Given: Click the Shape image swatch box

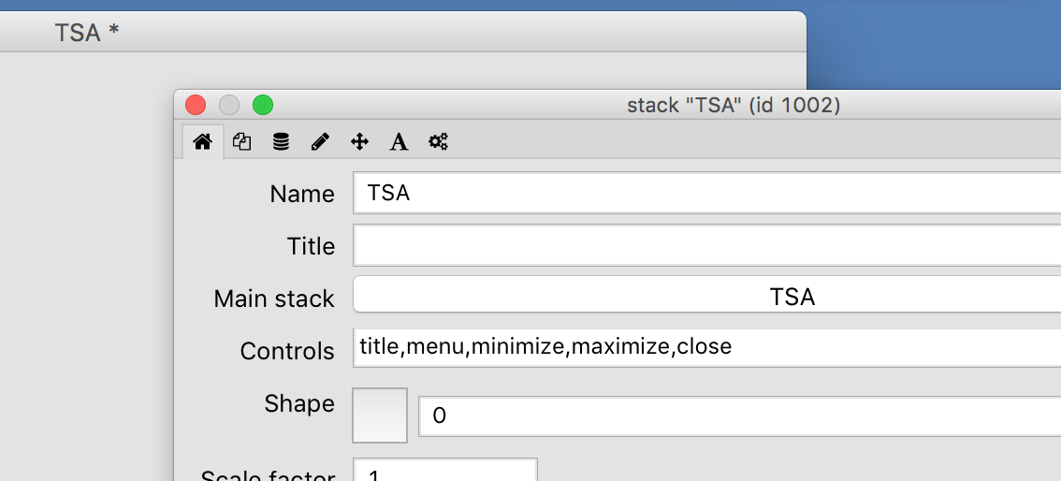Looking at the screenshot, I should pyautogui.click(x=380, y=415).
